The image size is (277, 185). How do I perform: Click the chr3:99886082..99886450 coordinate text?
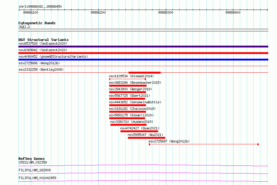40,7
